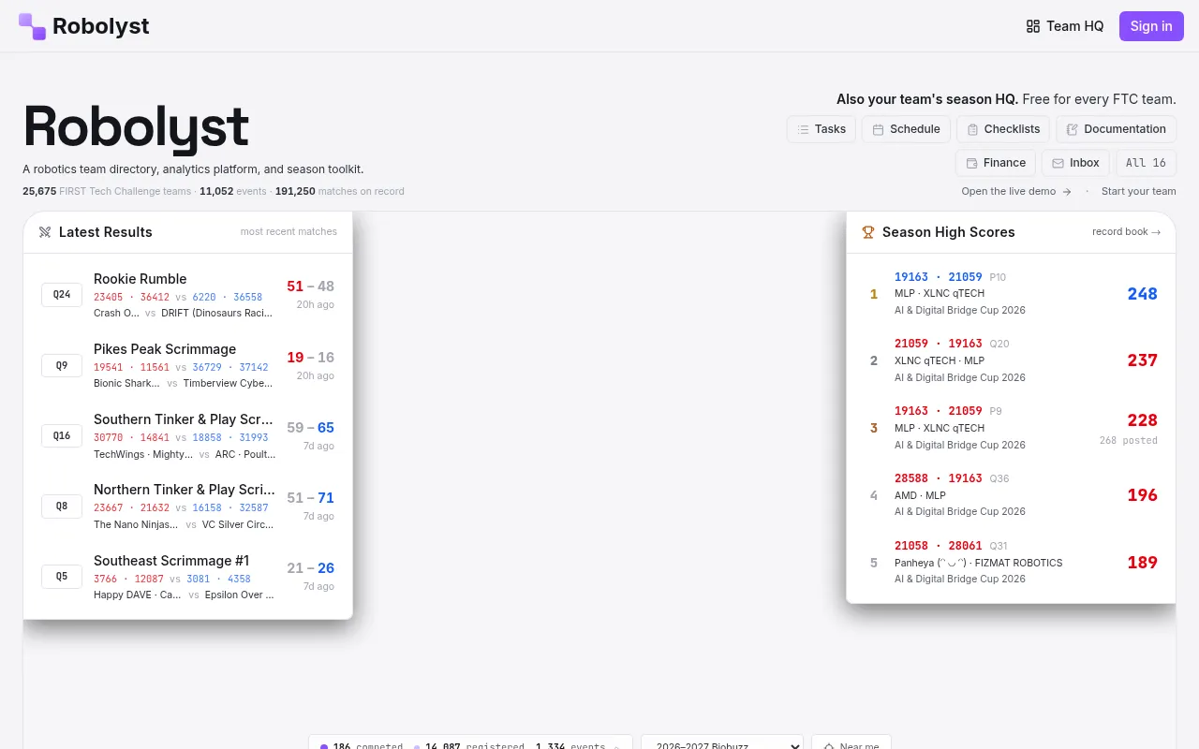
Task: Click the 51 – 48 Rookie Rumble score
Action: coord(310,286)
